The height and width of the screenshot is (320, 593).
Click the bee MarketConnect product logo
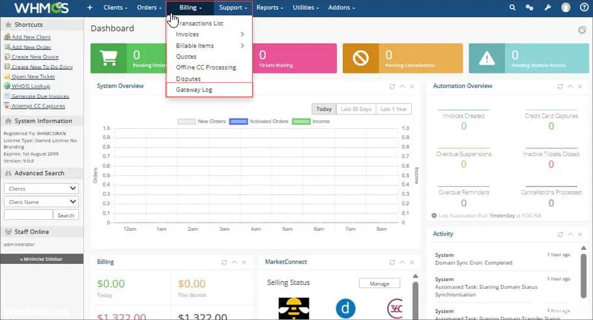(294, 308)
